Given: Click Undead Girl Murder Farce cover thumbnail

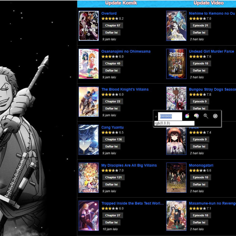Looking at the screenshot, I should coord(176,64).
